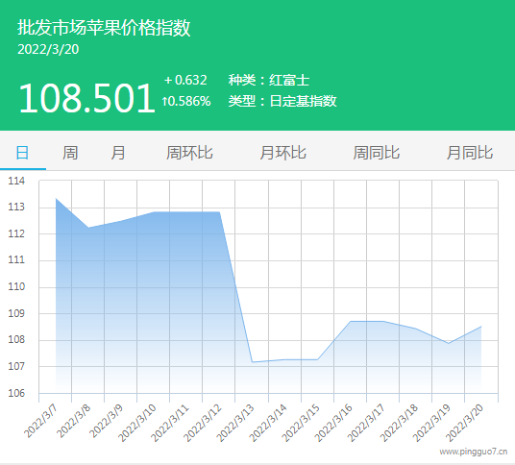This screenshot has width=515, height=465.
Task: Click the www.pingguo7.cn watermark link
Action: click(x=474, y=452)
